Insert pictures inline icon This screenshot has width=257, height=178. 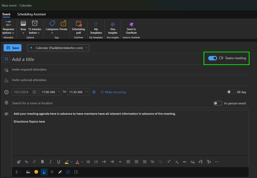click(28, 172)
